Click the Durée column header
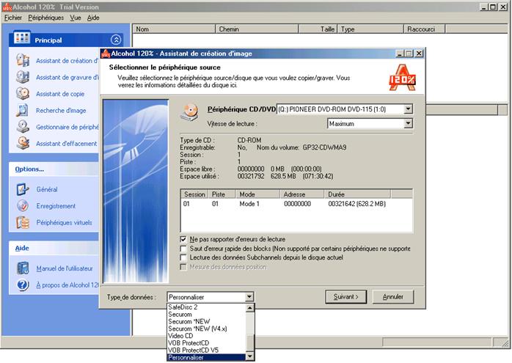 [358, 194]
